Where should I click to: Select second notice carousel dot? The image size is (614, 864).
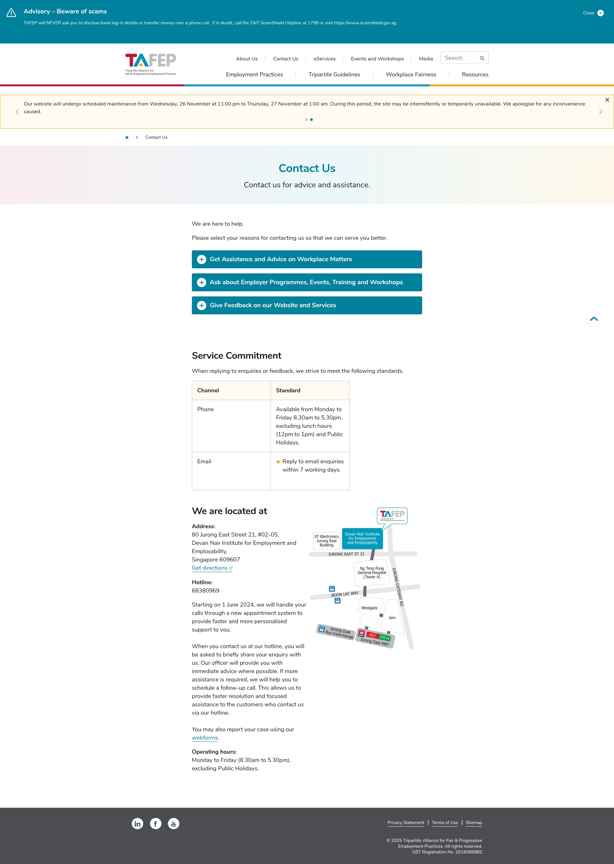[311, 120]
